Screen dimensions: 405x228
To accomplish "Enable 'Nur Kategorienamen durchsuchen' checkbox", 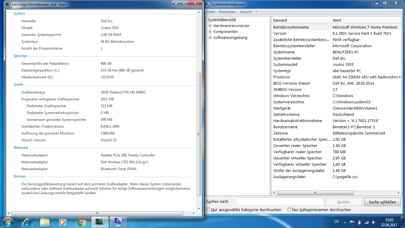I will point(289,210).
